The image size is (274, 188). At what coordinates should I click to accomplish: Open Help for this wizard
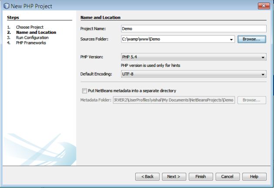(x=254, y=177)
